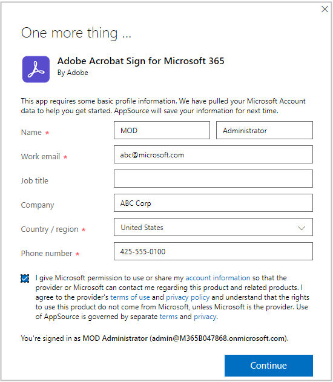Click the Continue button

tap(269, 366)
